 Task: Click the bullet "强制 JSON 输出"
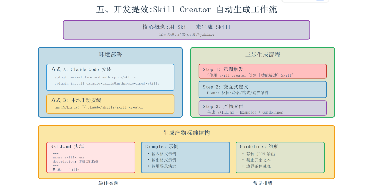click(x=261, y=154)
